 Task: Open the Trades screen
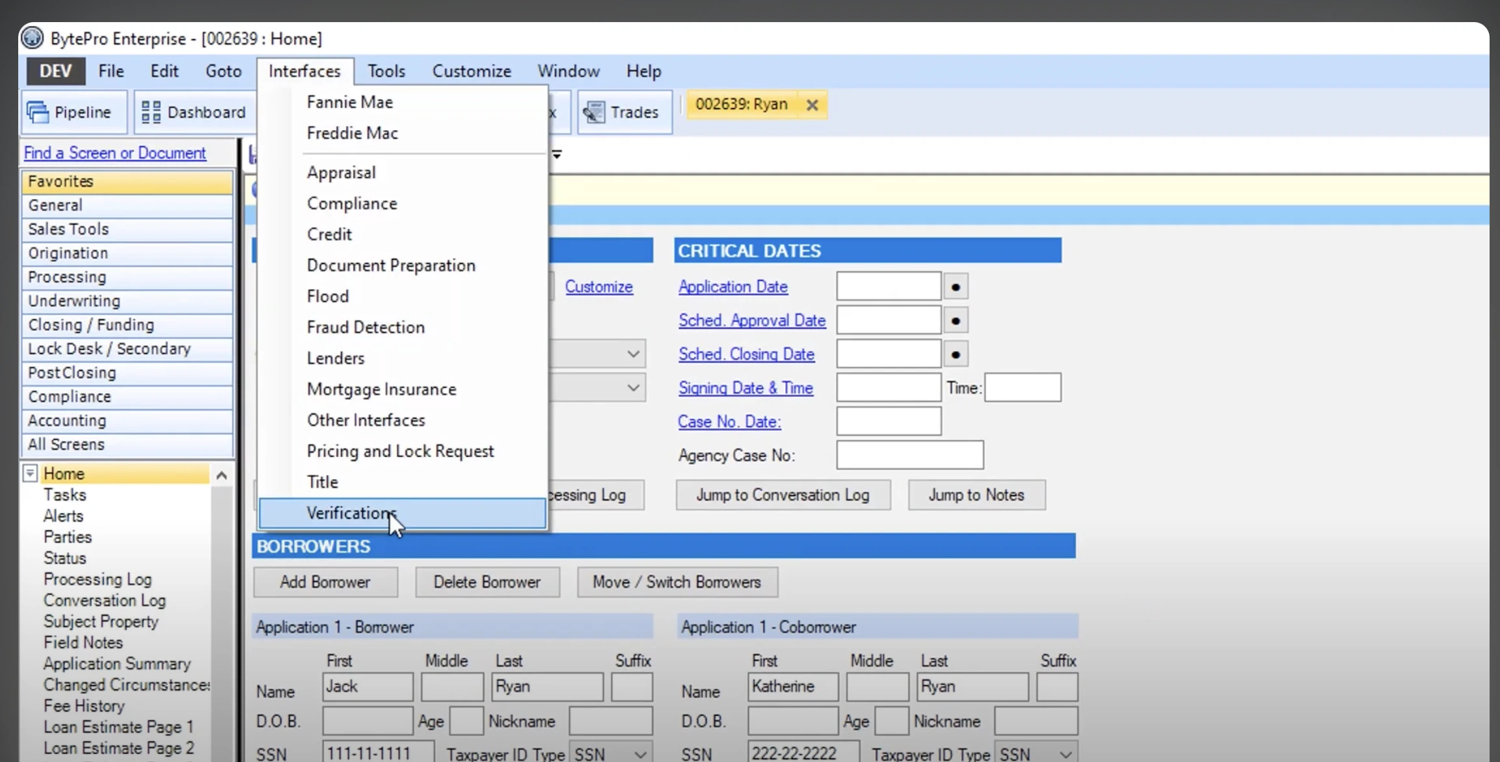point(623,111)
